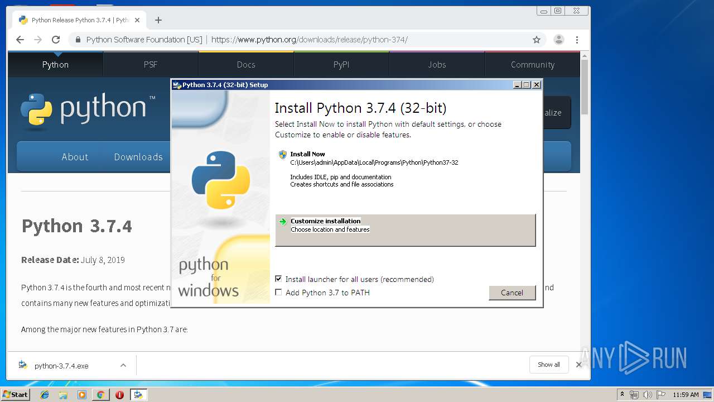Click Show desktop button

click(x=707, y=395)
